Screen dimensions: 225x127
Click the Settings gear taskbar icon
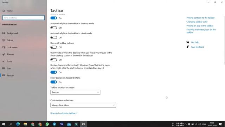84,124
